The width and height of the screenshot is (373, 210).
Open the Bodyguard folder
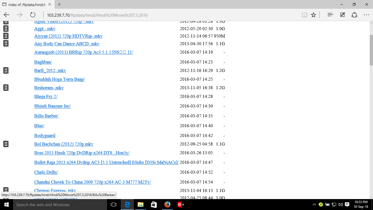click(x=45, y=136)
